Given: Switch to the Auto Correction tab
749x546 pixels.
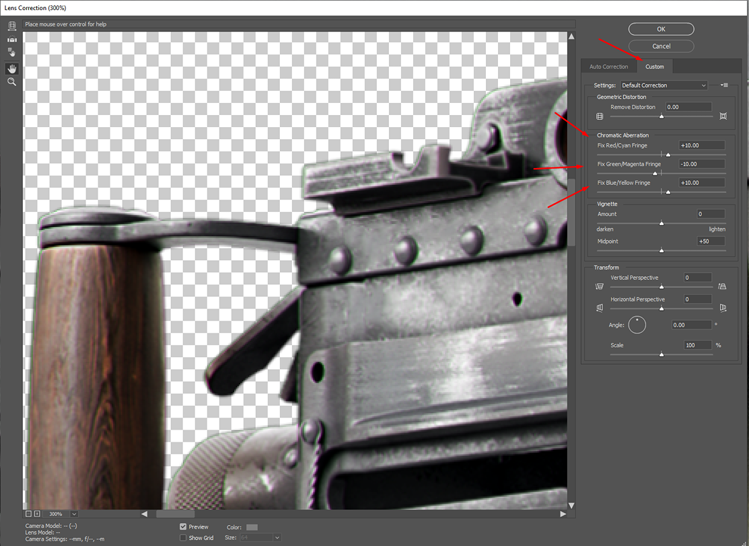Looking at the screenshot, I should coord(608,66).
